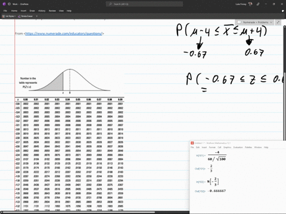Open the Graphics menu in Mathematica
This screenshot has height=214, width=286.
pyautogui.click(x=227, y=147)
